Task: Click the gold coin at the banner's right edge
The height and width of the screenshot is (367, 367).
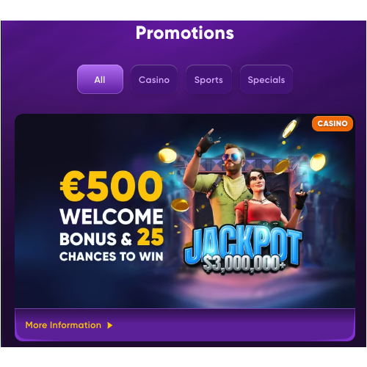Action: click(x=318, y=161)
